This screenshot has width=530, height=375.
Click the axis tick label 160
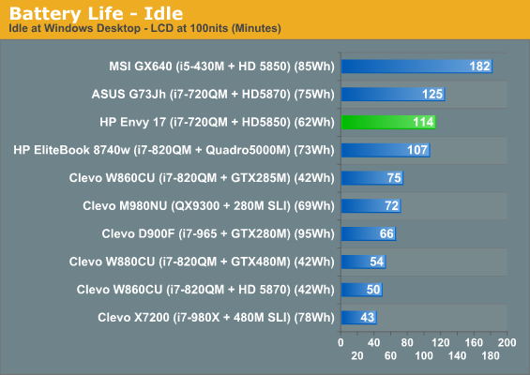click(x=474, y=342)
